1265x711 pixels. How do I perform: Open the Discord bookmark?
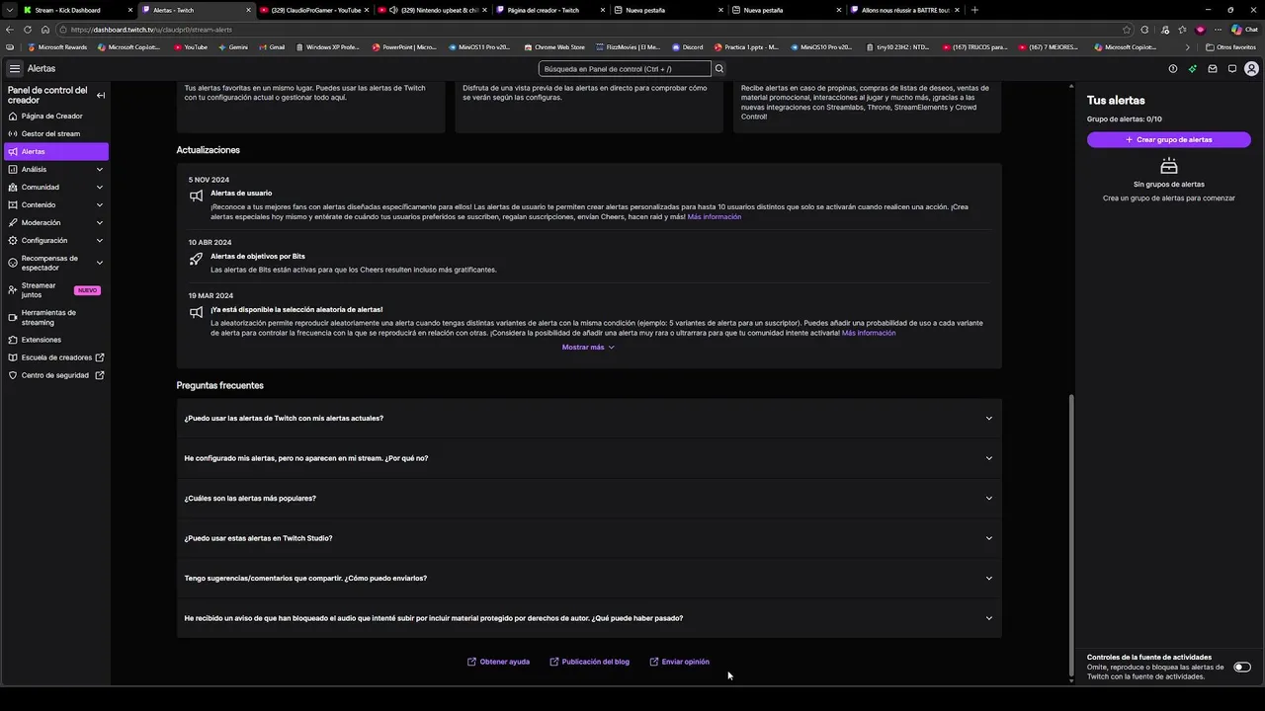(687, 47)
